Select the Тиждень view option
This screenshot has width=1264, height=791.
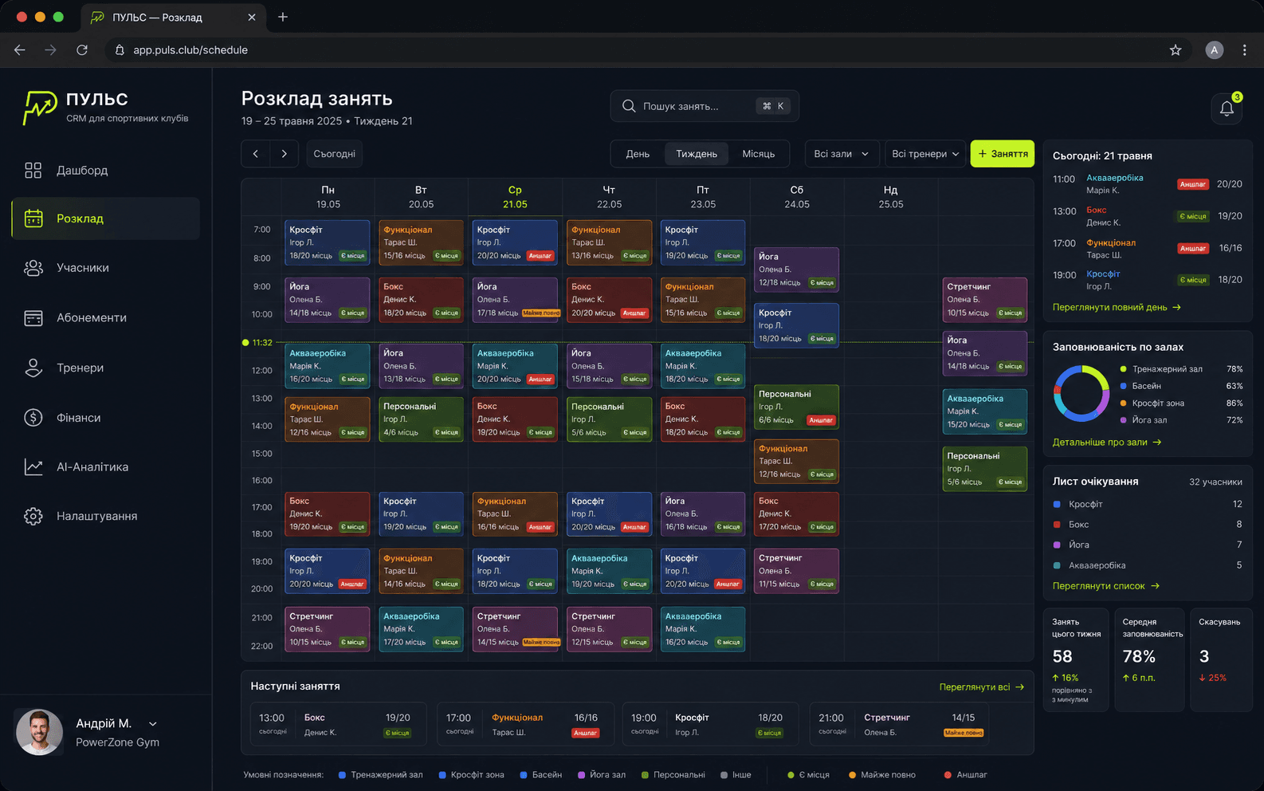click(x=697, y=154)
